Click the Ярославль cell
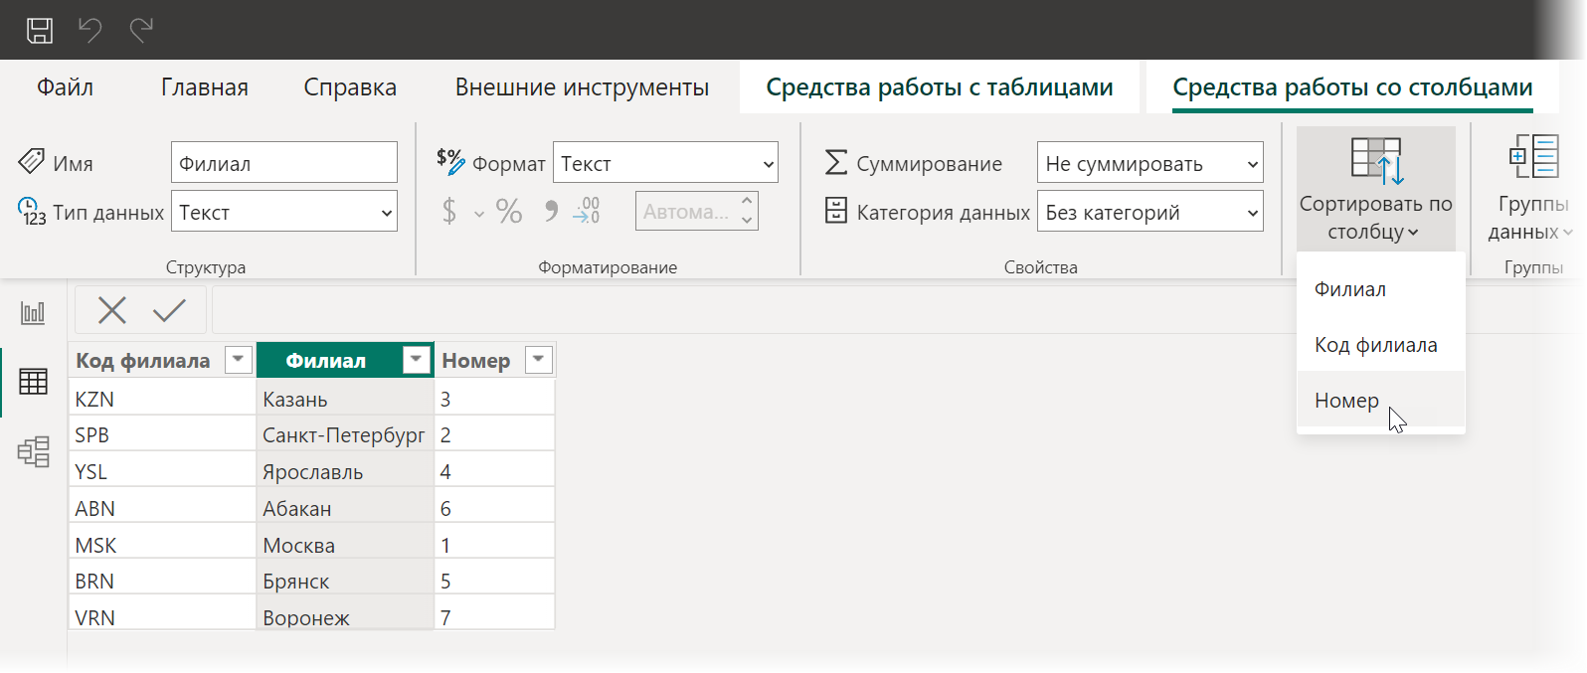This screenshot has width=1587, height=673. tap(345, 471)
